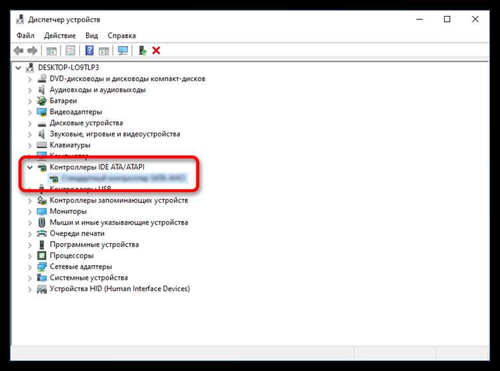Select Контроллеры IDE ATA/ATAPI label

[x=97, y=167]
